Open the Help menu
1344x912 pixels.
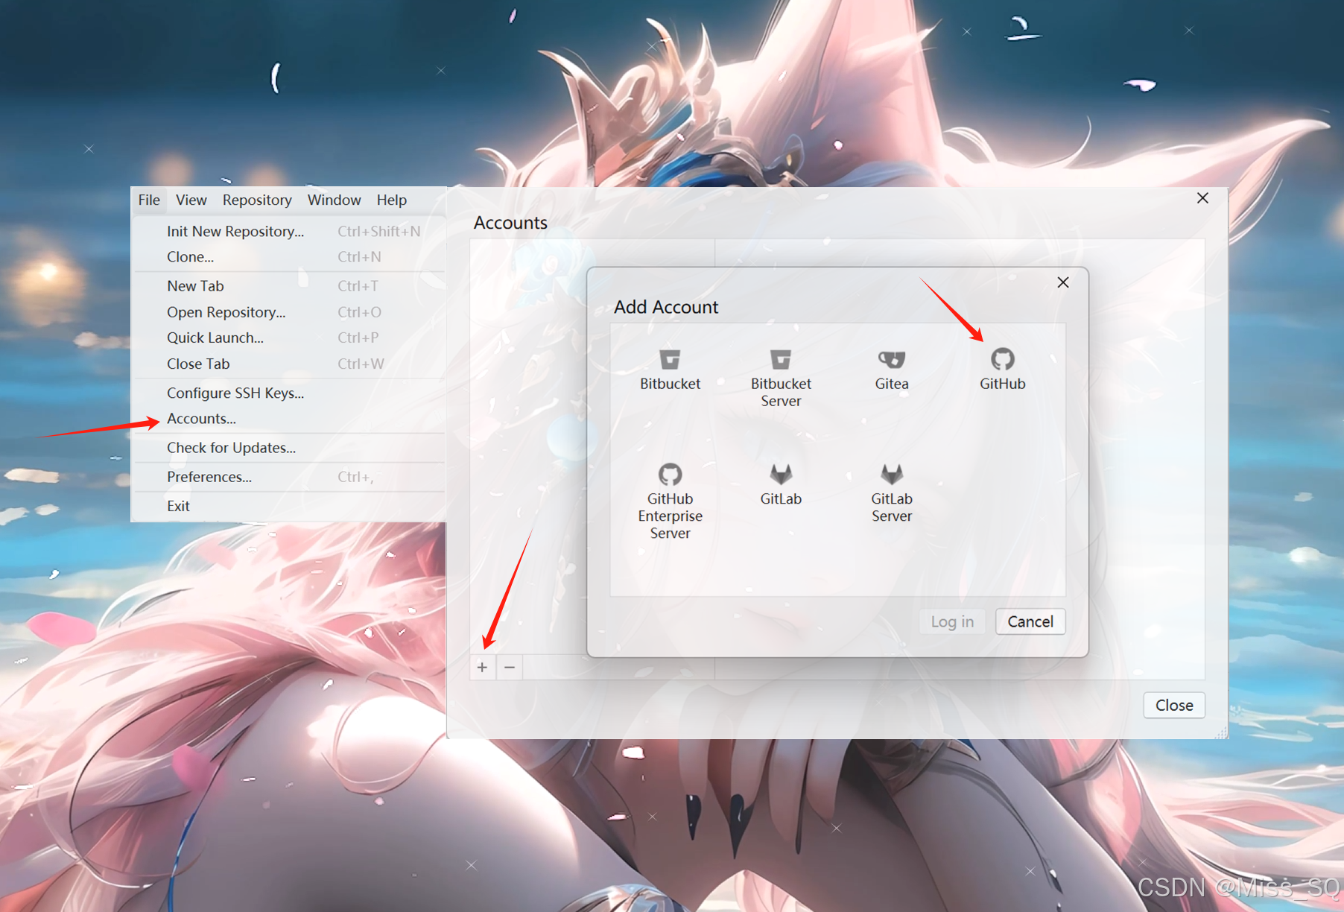(392, 200)
